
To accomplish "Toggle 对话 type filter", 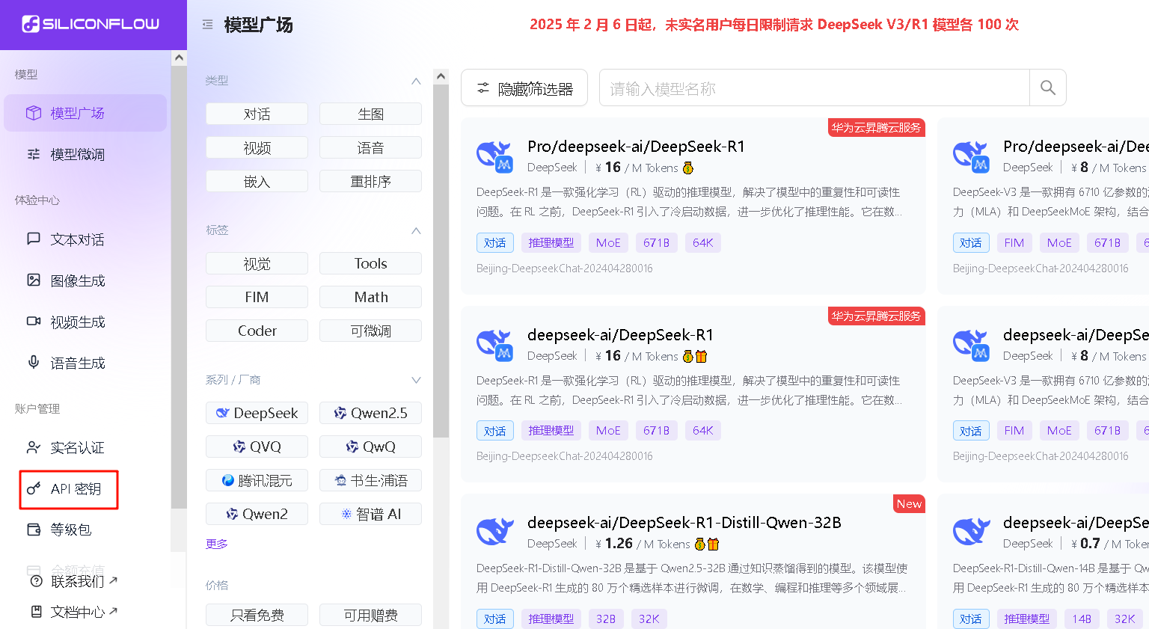I will [257, 114].
